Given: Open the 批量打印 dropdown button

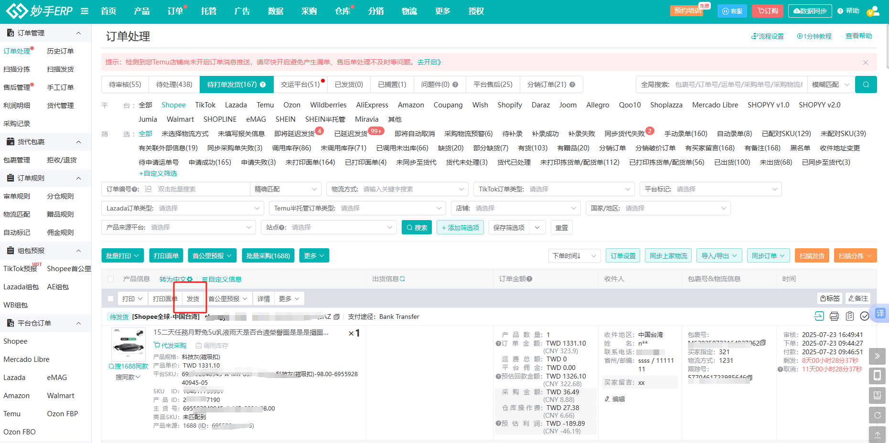Looking at the screenshot, I should (x=123, y=256).
